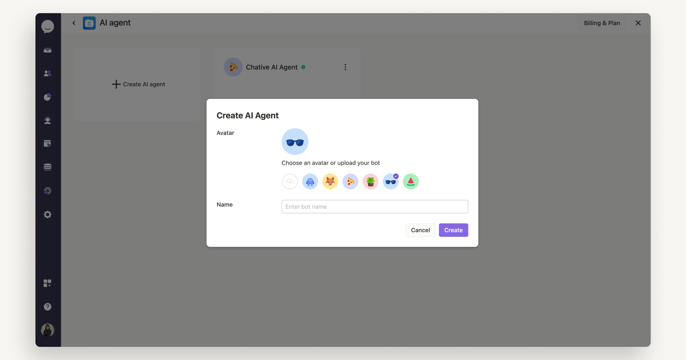
Task: Click the Create button to confirm
Action: [x=453, y=230]
